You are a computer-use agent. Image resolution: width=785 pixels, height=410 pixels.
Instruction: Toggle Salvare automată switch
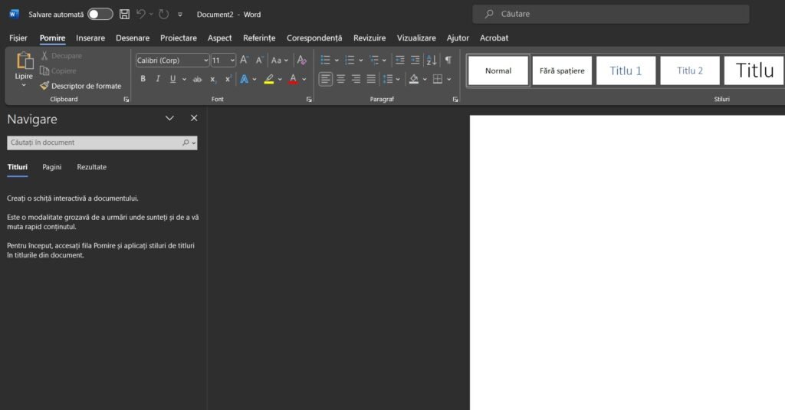coord(100,14)
